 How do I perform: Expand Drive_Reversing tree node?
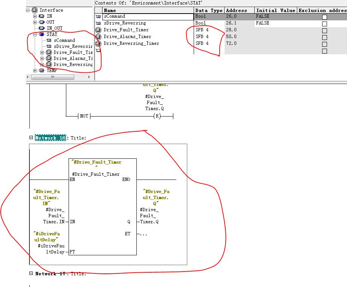coord(42,64)
